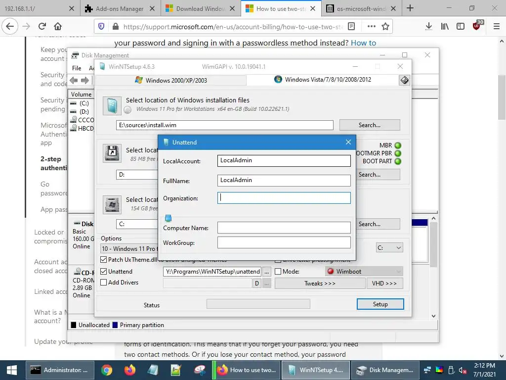The width and height of the screenshot is (506, 380).
Task: Click WinNTSetup diamond icon near tabs
Action: (x=404, y=80)
